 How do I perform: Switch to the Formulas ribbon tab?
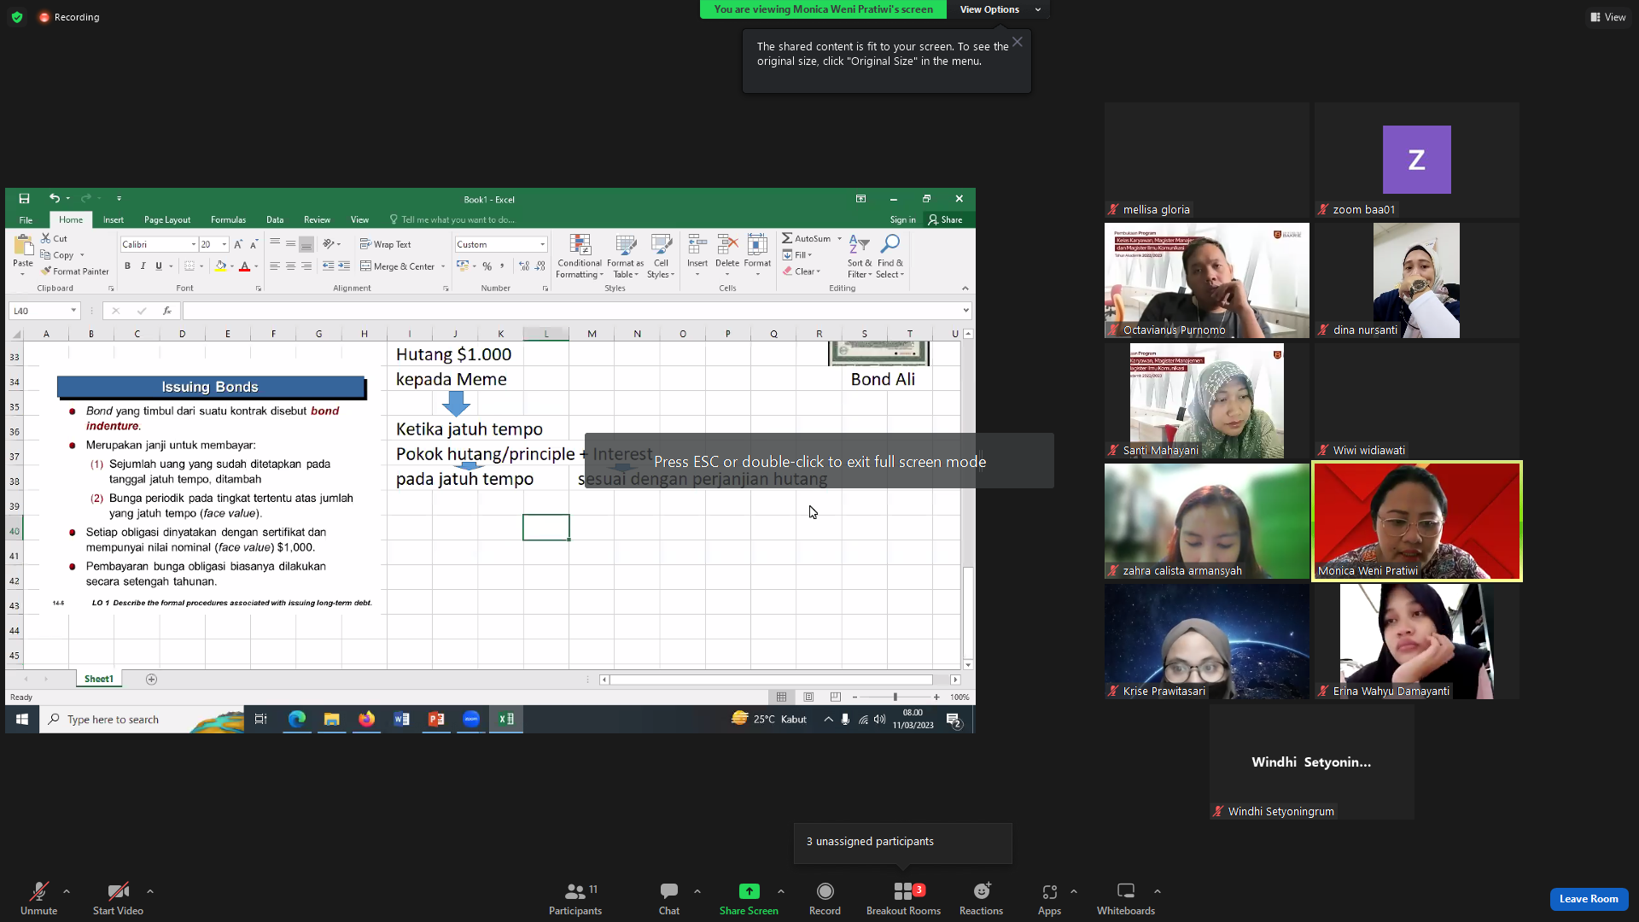click(x=228, y=220)
